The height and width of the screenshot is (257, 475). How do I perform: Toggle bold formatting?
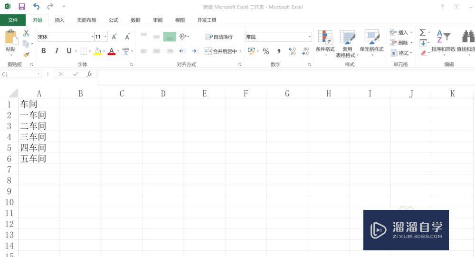[44, 51]
